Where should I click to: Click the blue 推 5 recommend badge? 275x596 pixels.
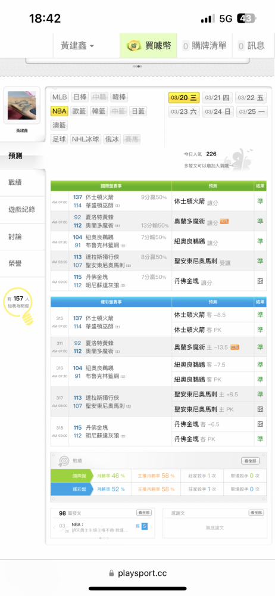144,526
